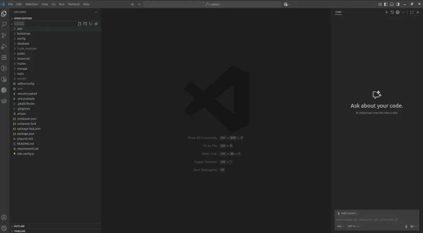Customize layout icon in title bar
The image size is (423, 233).
tap(380, 4)
